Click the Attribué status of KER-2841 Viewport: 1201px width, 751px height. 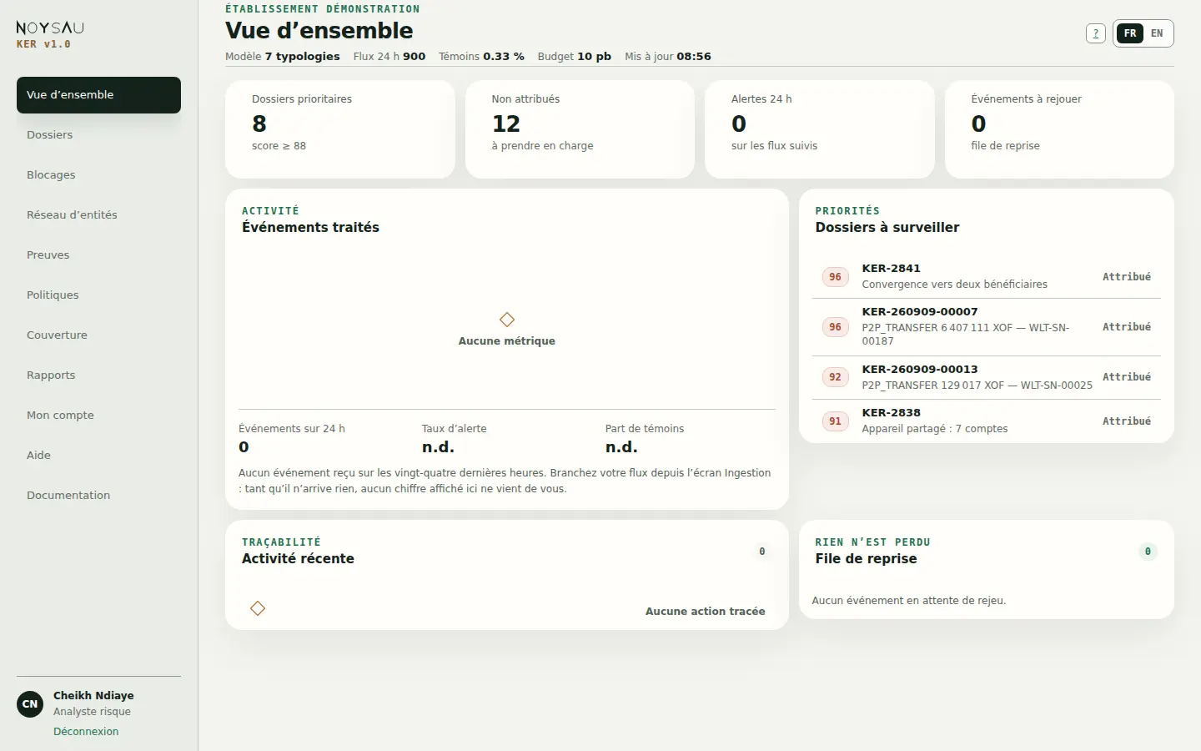point(1127,277)
